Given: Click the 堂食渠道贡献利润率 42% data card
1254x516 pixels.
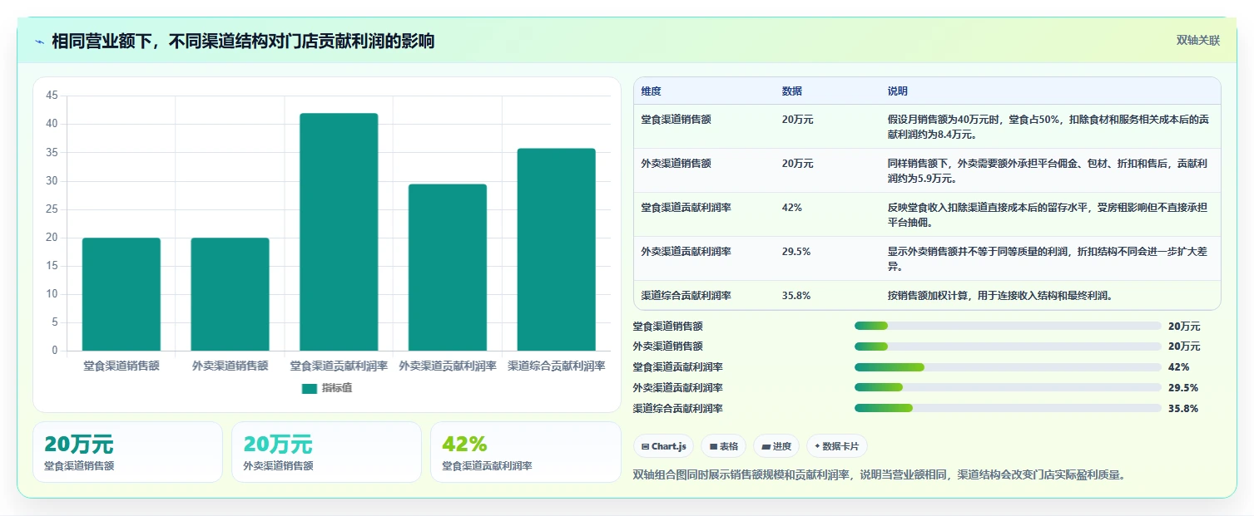Looking at the screenshot, I should [525, 452].
